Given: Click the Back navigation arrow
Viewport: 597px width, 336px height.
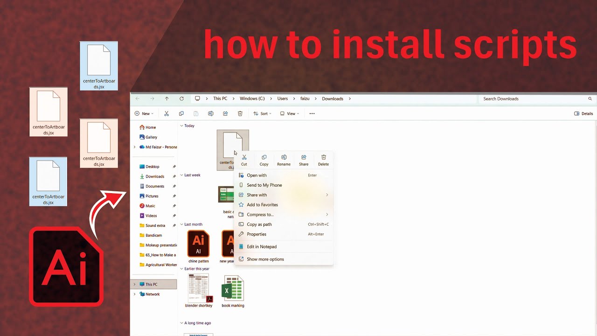Looking at the screenshot, I should (x=137, y=98).
